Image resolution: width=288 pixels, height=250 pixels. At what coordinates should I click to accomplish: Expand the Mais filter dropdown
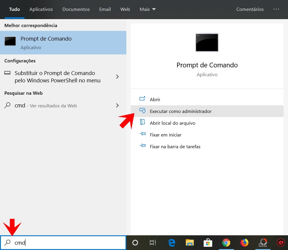[x=148, y=9]
